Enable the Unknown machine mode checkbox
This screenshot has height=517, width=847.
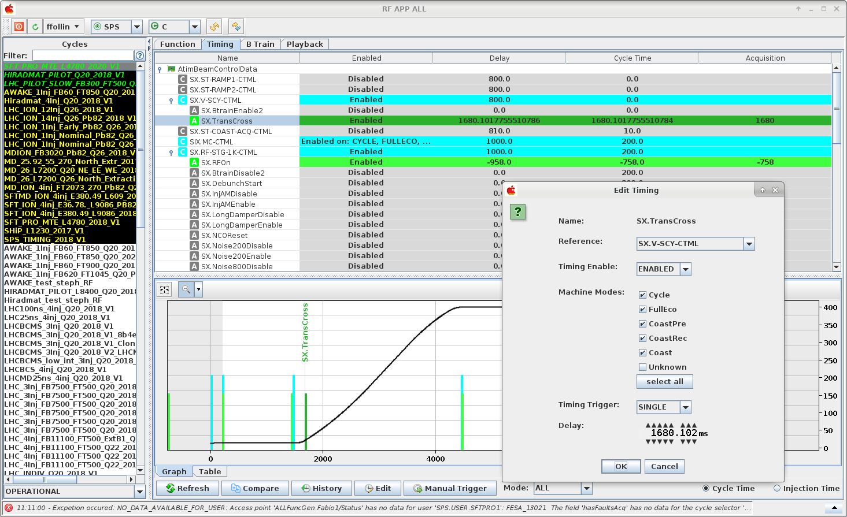642,367
